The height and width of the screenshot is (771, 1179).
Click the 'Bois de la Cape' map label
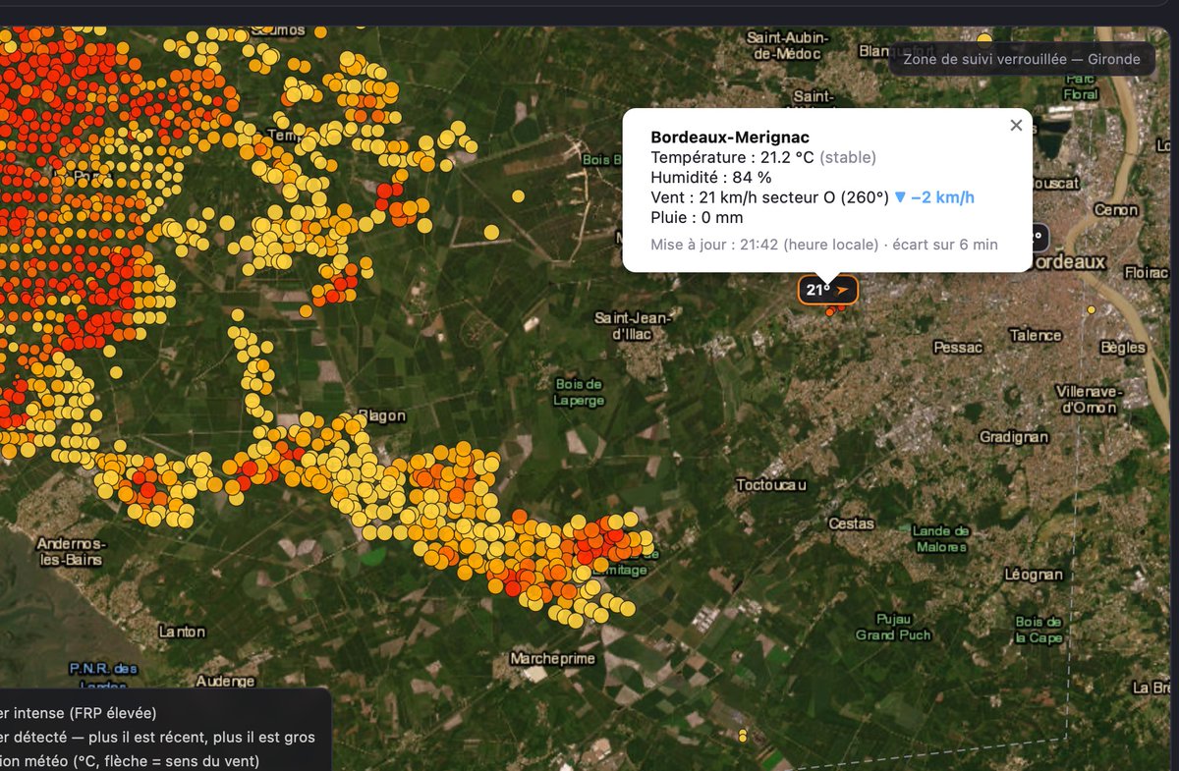[x=1039, y=630]
